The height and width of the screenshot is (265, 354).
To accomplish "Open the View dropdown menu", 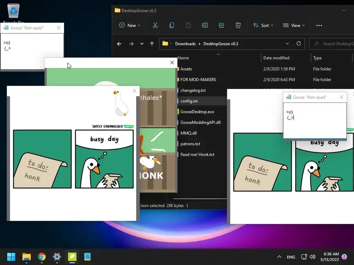I will point(294,25).
